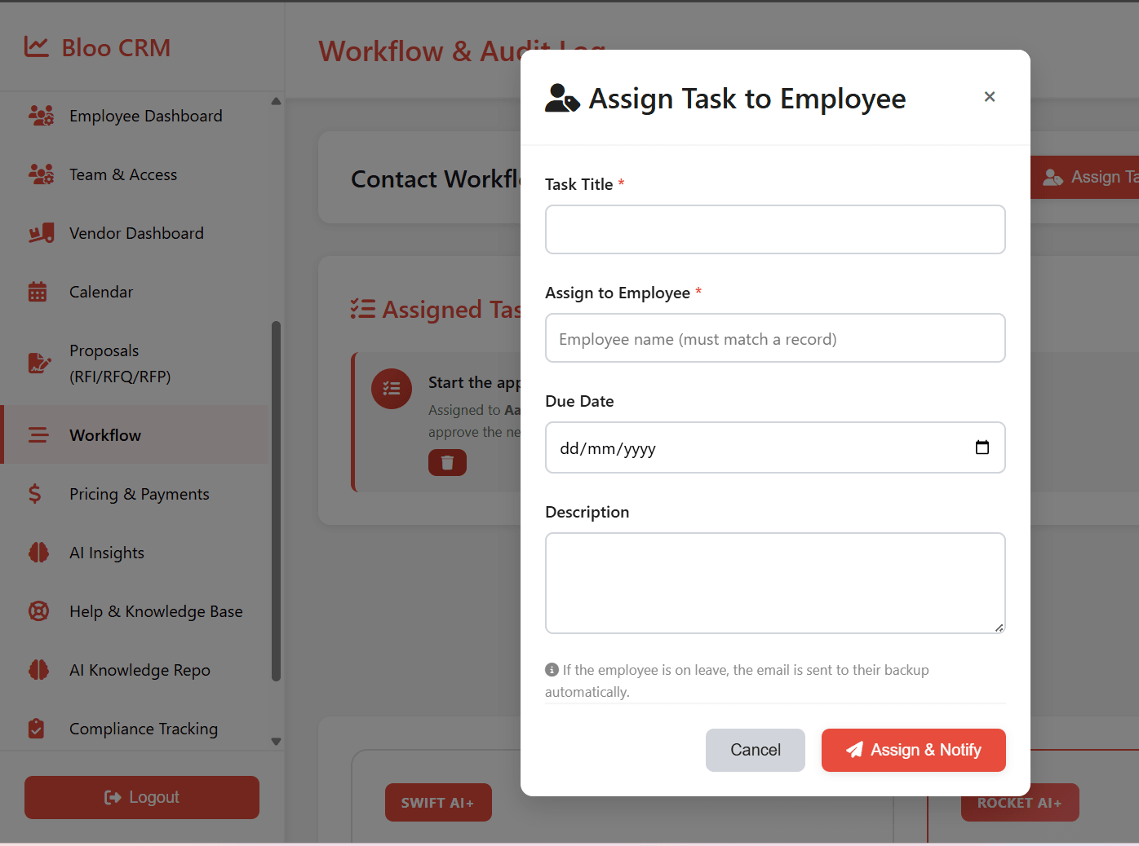The image size is (1139, 846).
Task: Click the Workflow bars icon
Action: [38, 435]
